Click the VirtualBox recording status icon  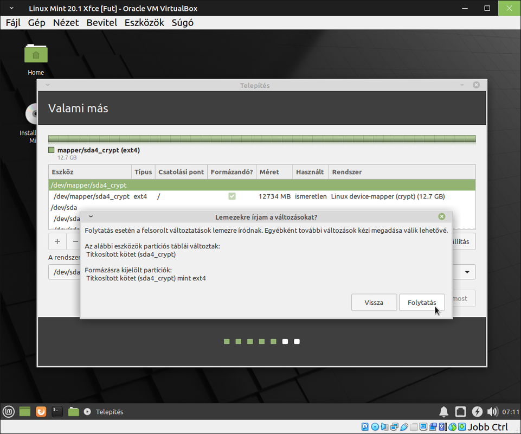[x=433, y=427]
